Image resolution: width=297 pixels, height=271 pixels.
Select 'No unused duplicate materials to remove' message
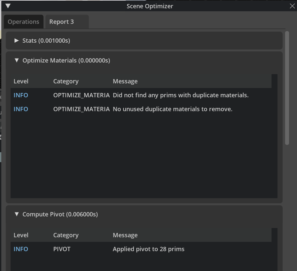click(x=173, y=109)
